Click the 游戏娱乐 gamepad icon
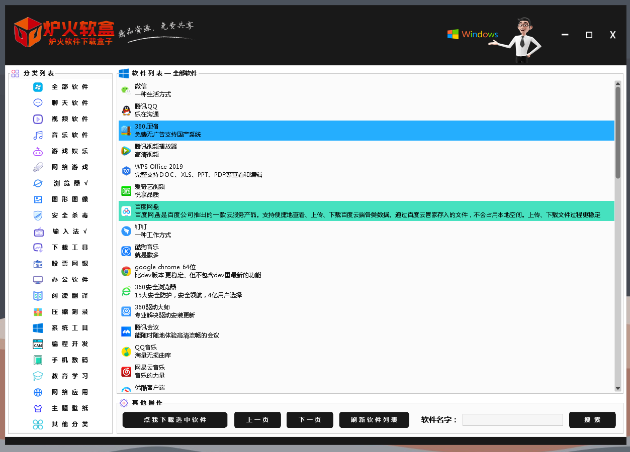The width and height of the screenshot is (630, 452). (x=38, y=151)
